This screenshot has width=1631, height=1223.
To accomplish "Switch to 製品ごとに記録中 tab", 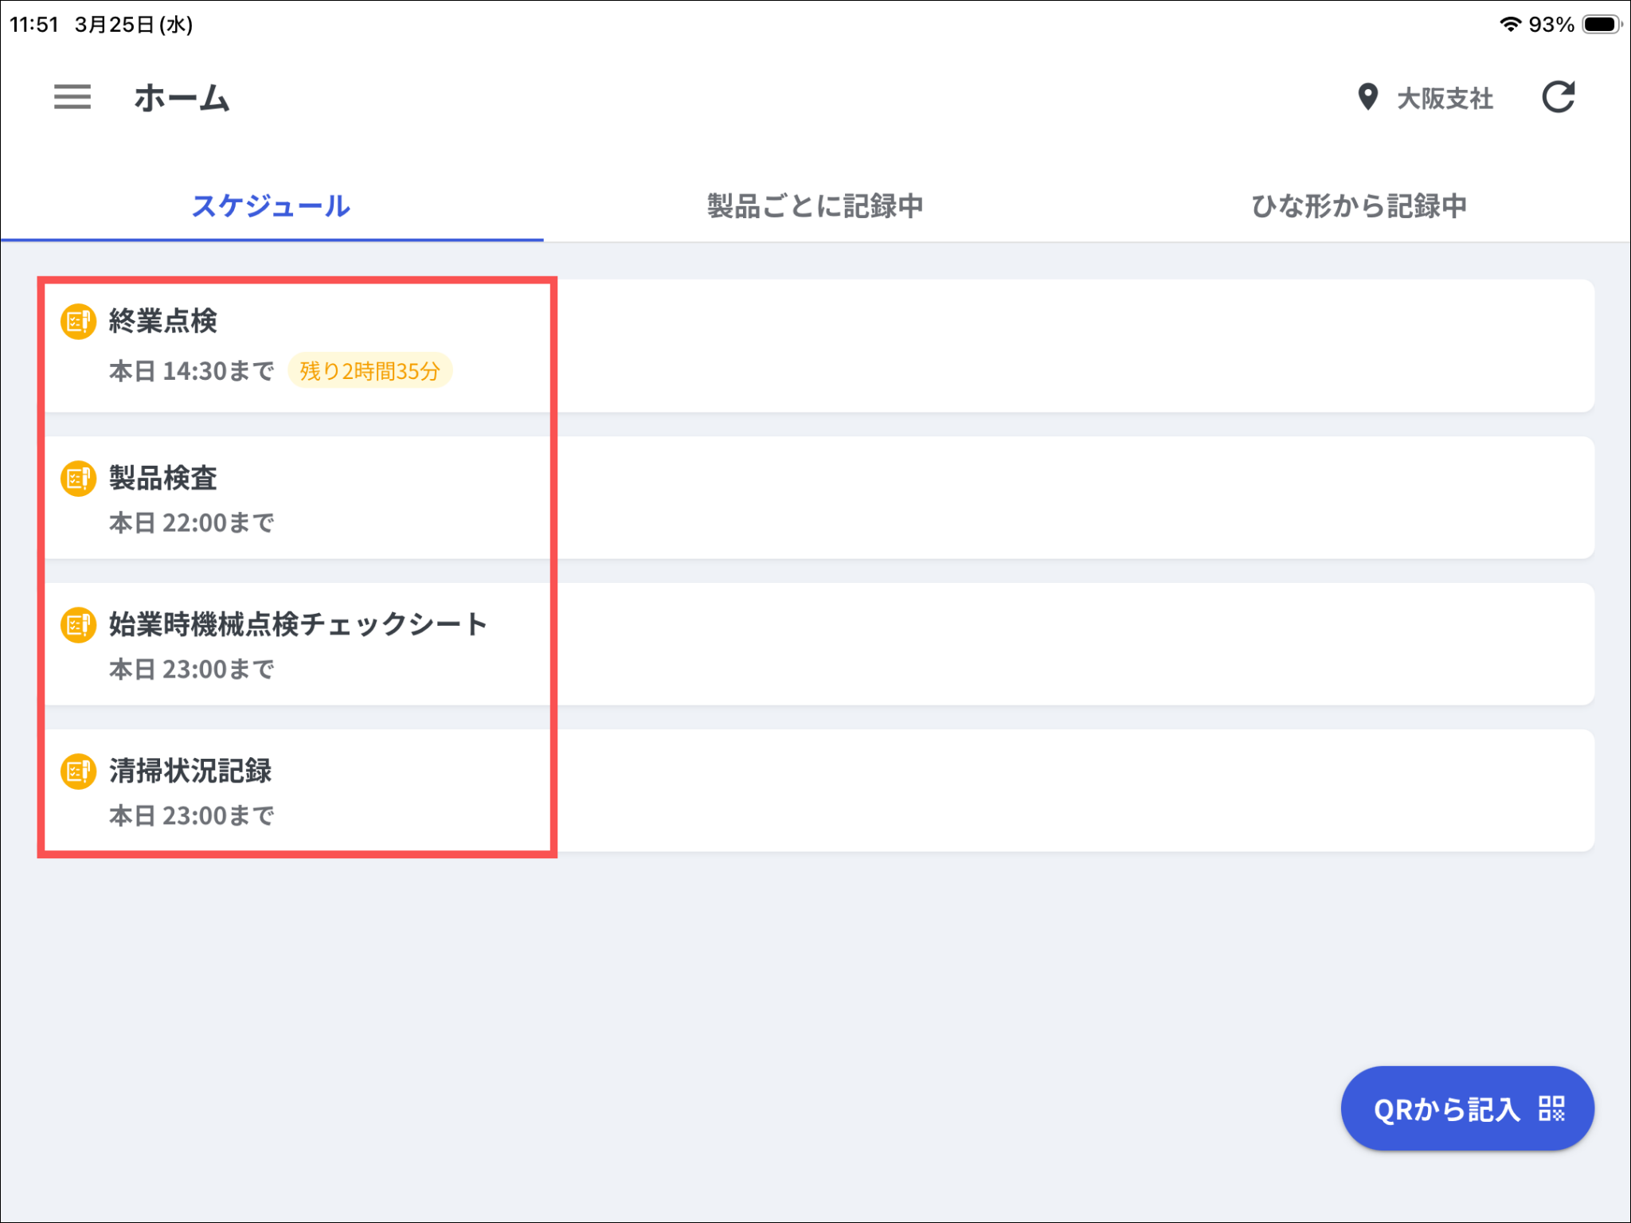I will coord(815,206).
